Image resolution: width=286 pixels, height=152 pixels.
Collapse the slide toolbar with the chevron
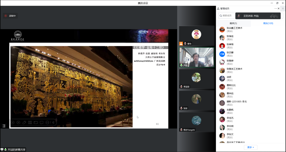[x=53, y=122]
